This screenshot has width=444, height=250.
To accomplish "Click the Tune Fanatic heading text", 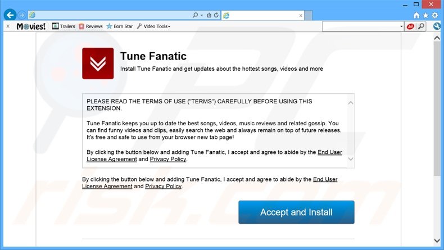I will [x=153, y=56].
